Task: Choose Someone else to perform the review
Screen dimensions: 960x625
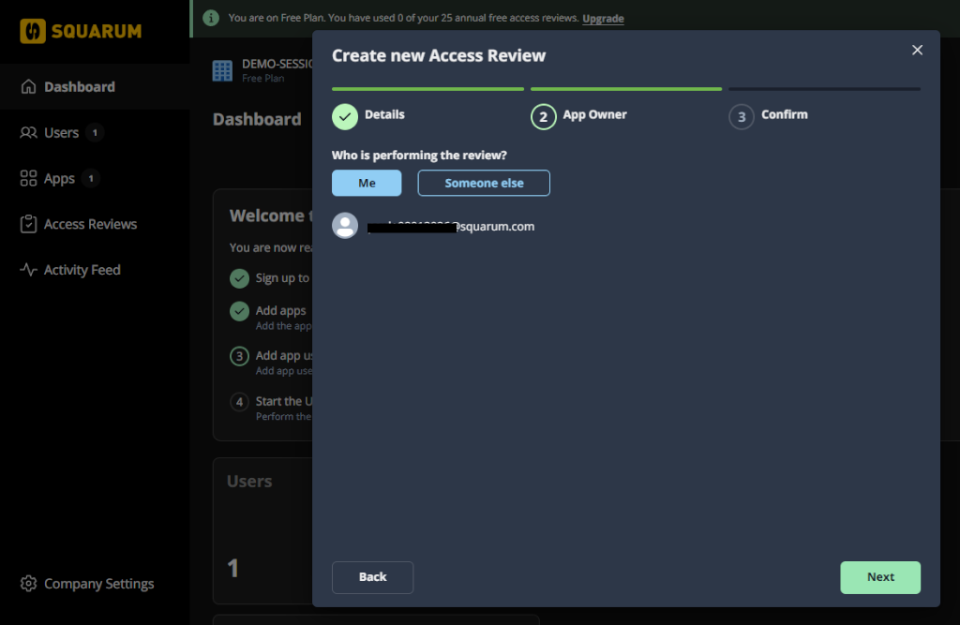Action: click(x=484, y=183)
